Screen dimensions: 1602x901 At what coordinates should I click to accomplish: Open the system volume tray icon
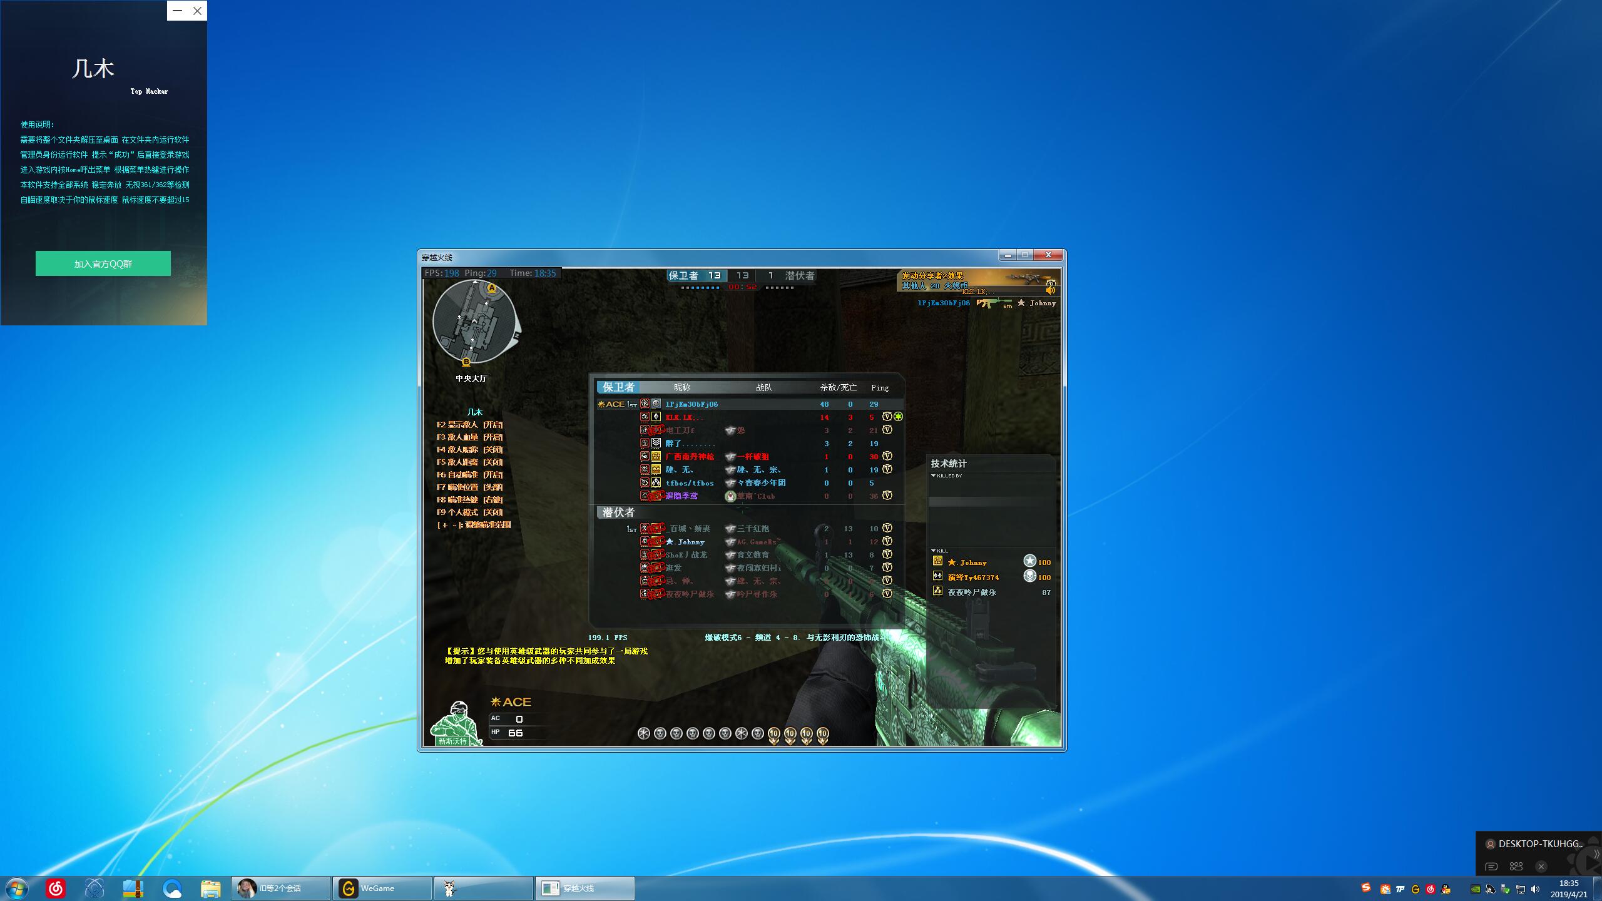(x=1535, y=889)
